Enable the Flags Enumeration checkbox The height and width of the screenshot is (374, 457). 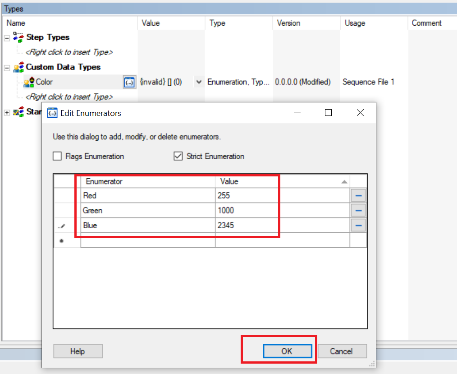coord(57,157)
